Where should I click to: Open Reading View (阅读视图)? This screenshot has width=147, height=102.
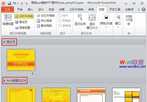(x=22, y=28)
